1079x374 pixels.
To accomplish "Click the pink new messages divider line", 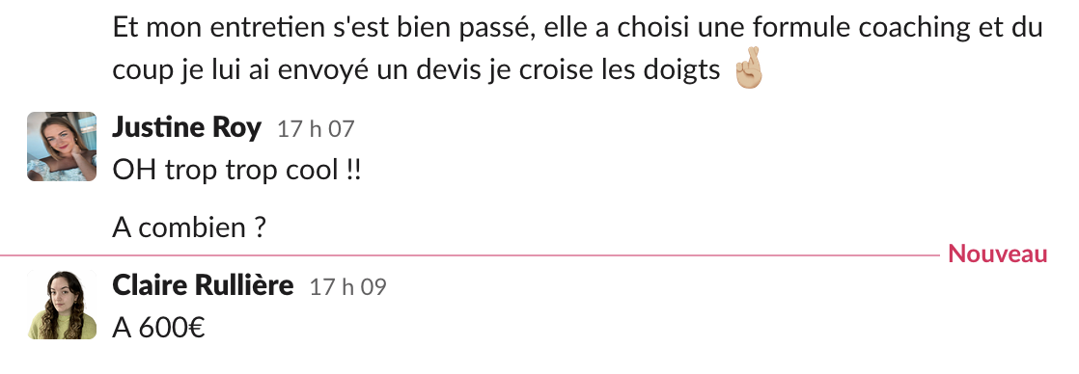I will point(469,255).
